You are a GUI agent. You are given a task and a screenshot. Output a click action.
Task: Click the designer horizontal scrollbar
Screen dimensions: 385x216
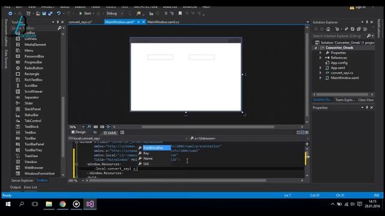[x=208, y=127]
